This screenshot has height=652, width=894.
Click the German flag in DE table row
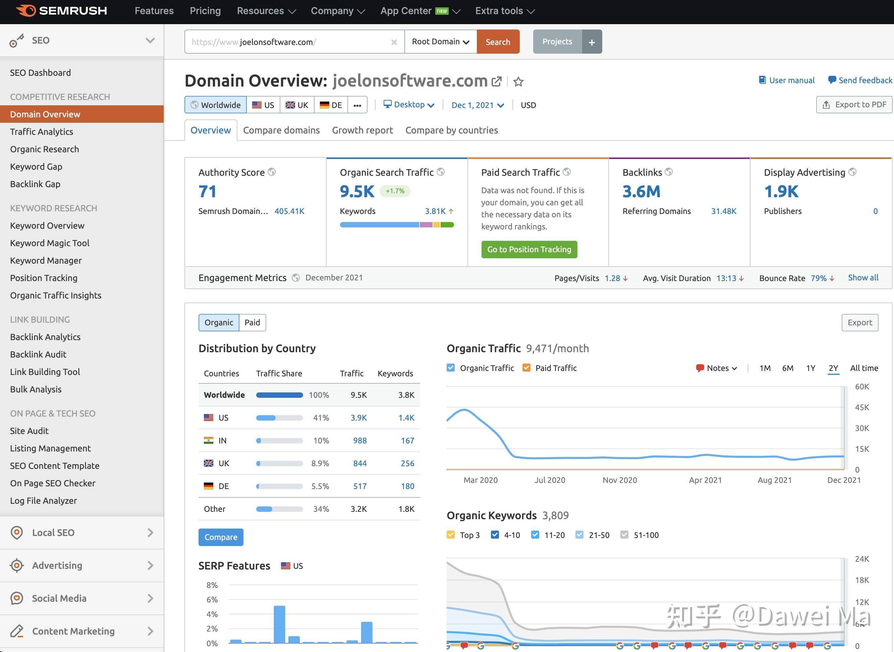pyautogui.click(x=208, y=486)
